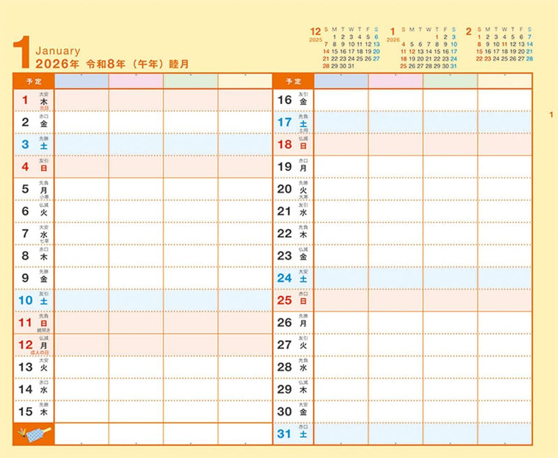Select the day 11 日 date label
This screenshot has width=558, height=458.
tap(33, 323)
